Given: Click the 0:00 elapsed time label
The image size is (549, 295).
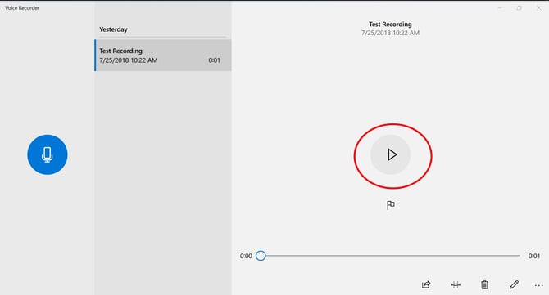Looking at the screenshot, I should (246, 256).
